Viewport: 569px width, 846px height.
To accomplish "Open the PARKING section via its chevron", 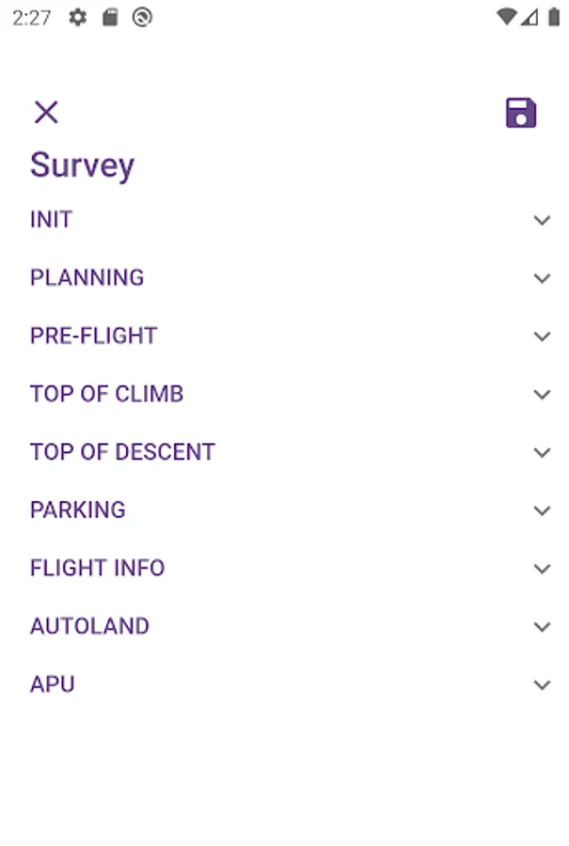I will pyautogui.click(x=542, y=510).
